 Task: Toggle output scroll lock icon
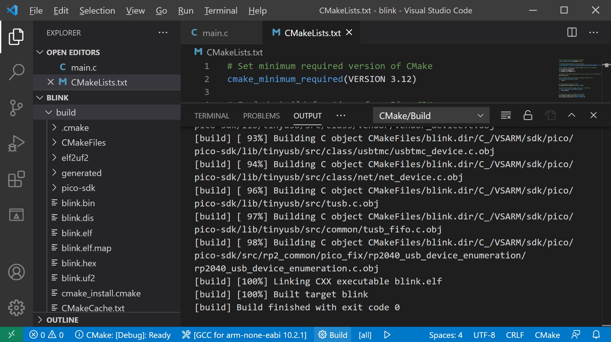tap(528, 116)
